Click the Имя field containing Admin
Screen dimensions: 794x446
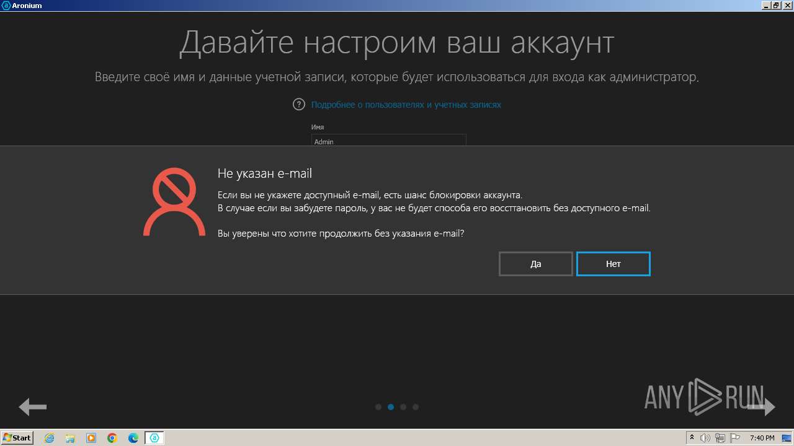tap(388, 141)
